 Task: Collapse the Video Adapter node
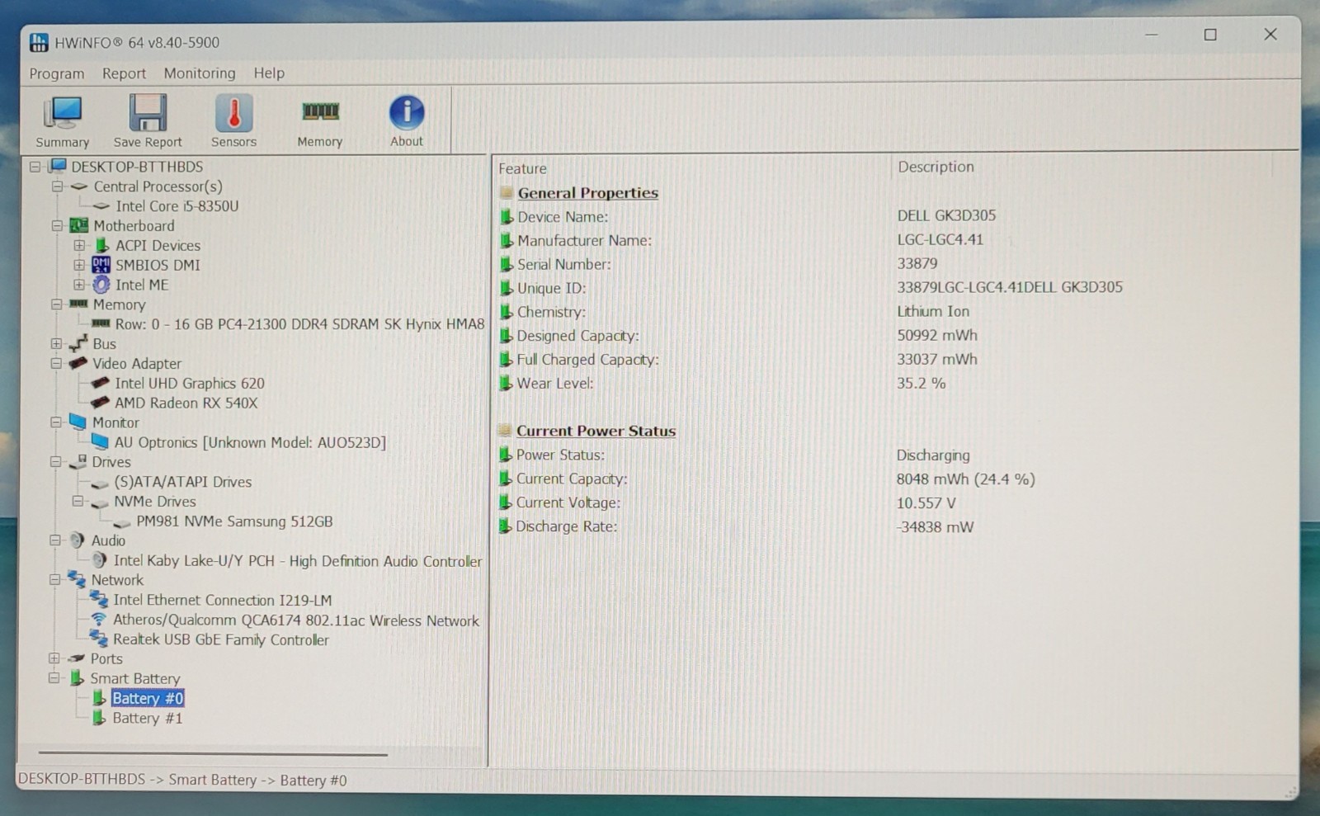point(56,363)
